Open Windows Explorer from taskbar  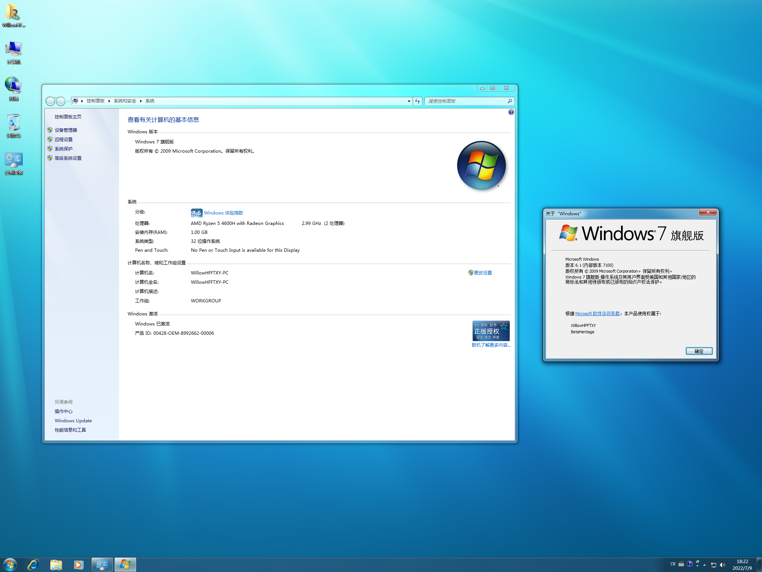56,565
